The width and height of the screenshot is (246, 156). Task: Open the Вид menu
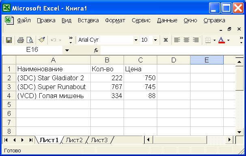point(66,20)
